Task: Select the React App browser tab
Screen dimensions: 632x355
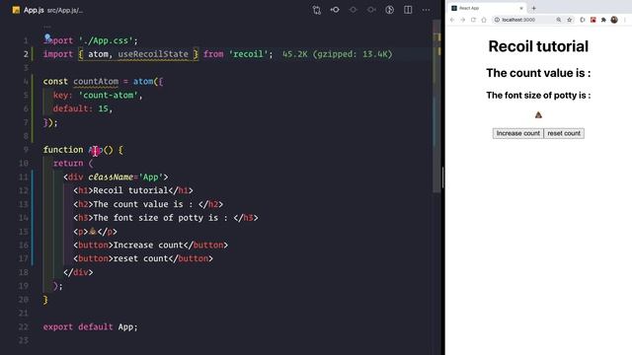Action: coord(486,8)
